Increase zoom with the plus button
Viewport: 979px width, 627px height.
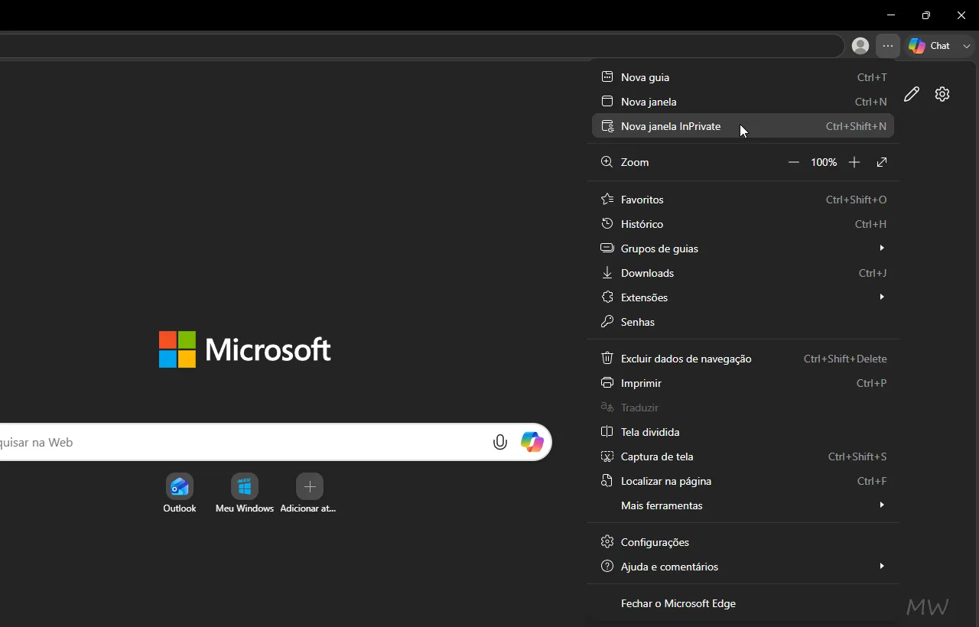point(854,162)
